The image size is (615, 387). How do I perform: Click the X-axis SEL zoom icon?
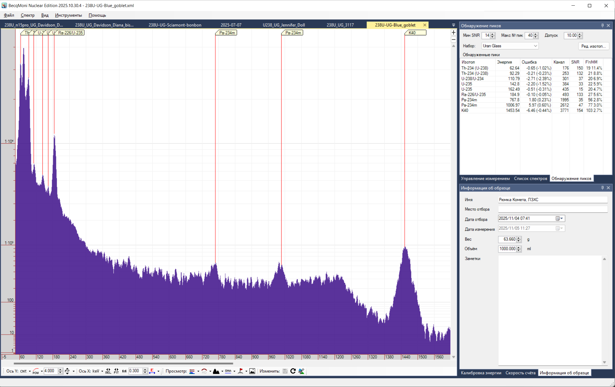point(108,371)
